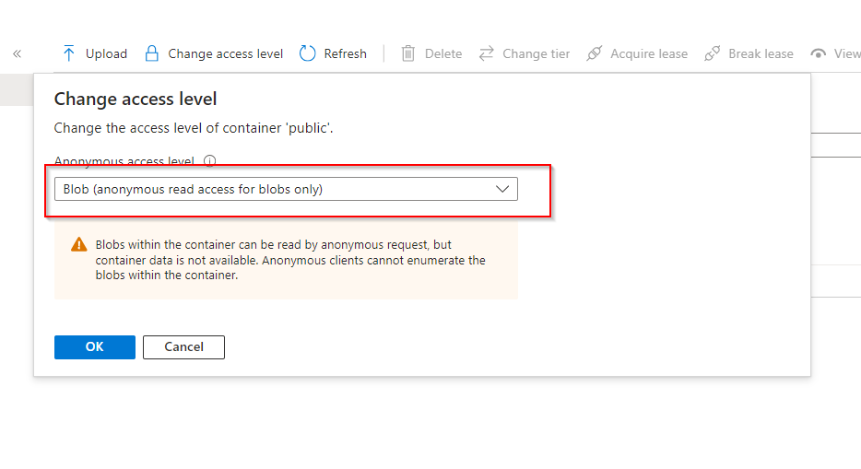
Task: Click the anonymous blob access warning message text
Action: click(x=290, y=260)
